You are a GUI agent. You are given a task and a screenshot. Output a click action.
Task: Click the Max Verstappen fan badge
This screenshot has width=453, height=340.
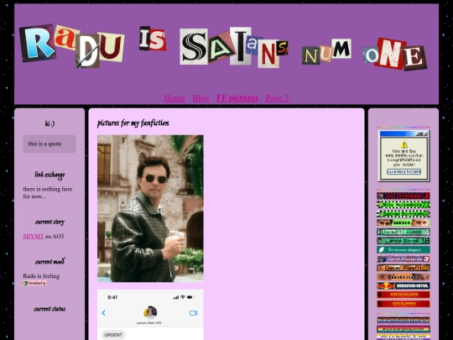(x=403, y=196)
